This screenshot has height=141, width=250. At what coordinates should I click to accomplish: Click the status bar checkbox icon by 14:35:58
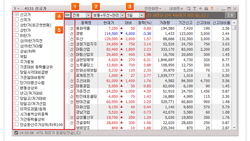click(16, 133)
